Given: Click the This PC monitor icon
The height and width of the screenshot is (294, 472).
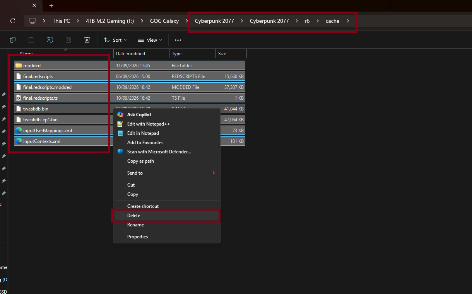Looking at the screenshot, I should pos(32,21).
